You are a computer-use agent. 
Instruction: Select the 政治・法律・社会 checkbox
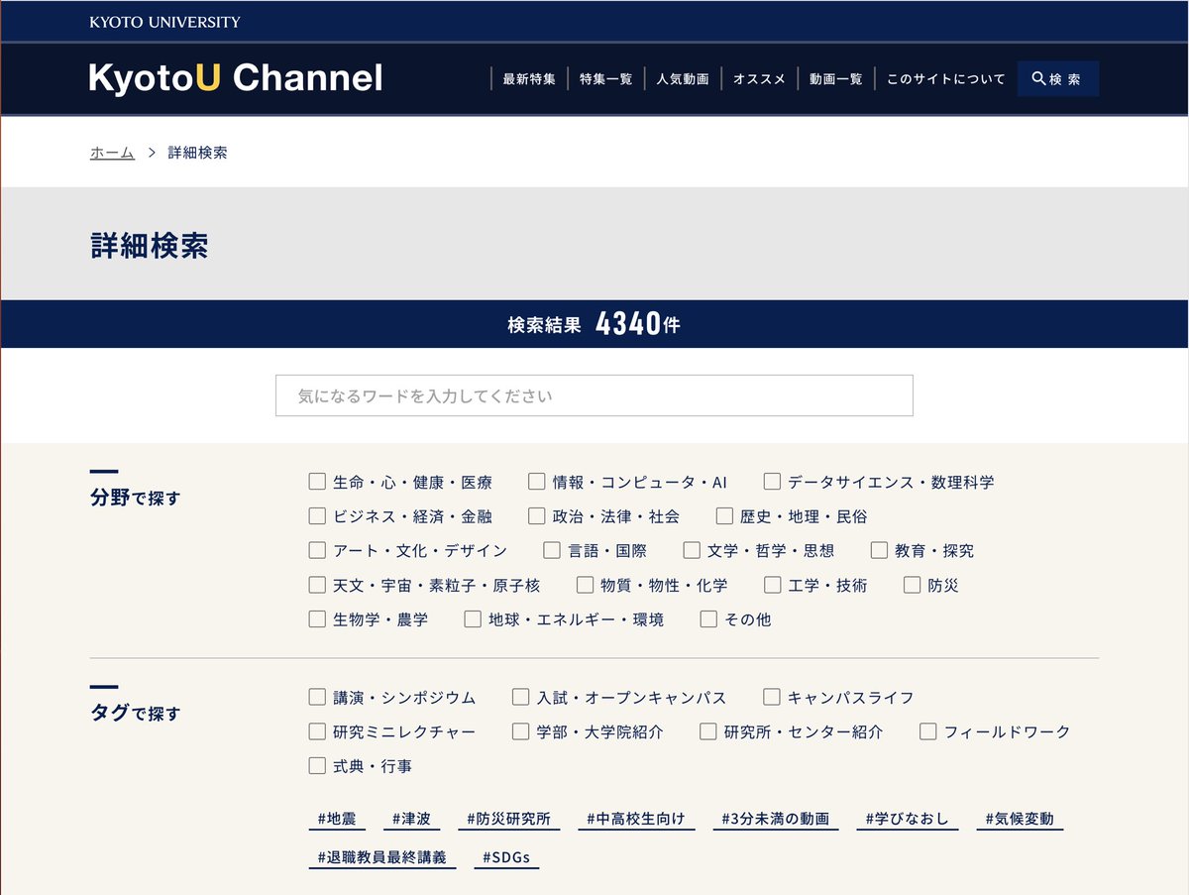pos(536,516)
